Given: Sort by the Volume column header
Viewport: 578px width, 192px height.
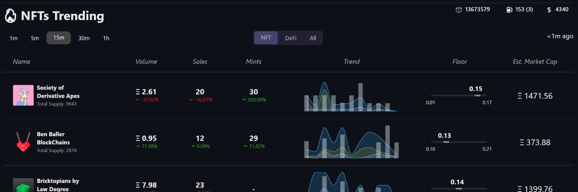Looking at the screenshot, I should tap(146, 61).
